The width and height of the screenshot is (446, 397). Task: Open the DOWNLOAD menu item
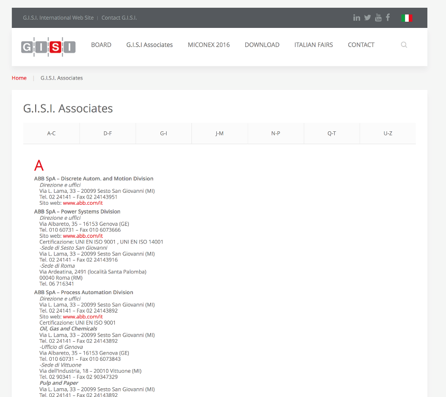(262, 45)
